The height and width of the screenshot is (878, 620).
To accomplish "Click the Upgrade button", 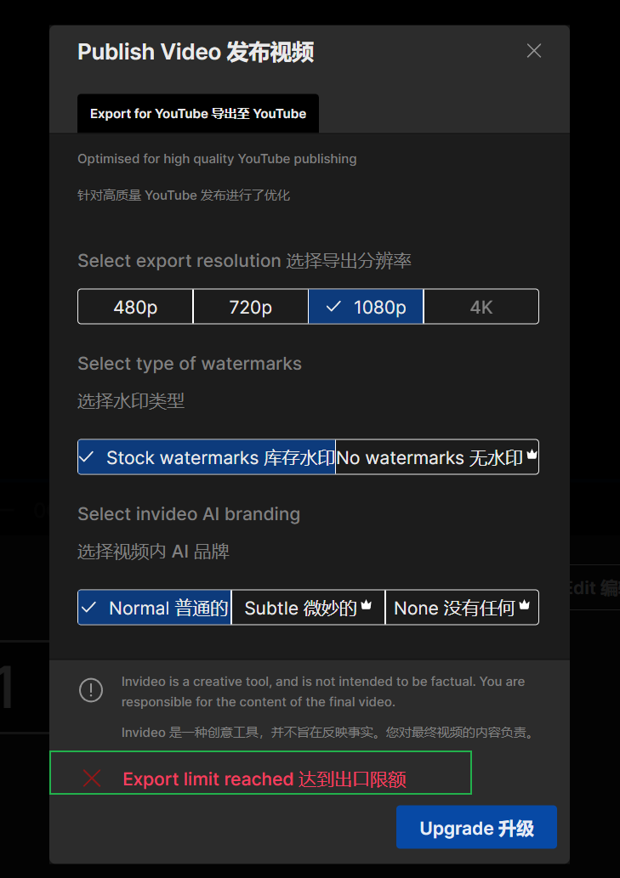I will pos(476,827).
